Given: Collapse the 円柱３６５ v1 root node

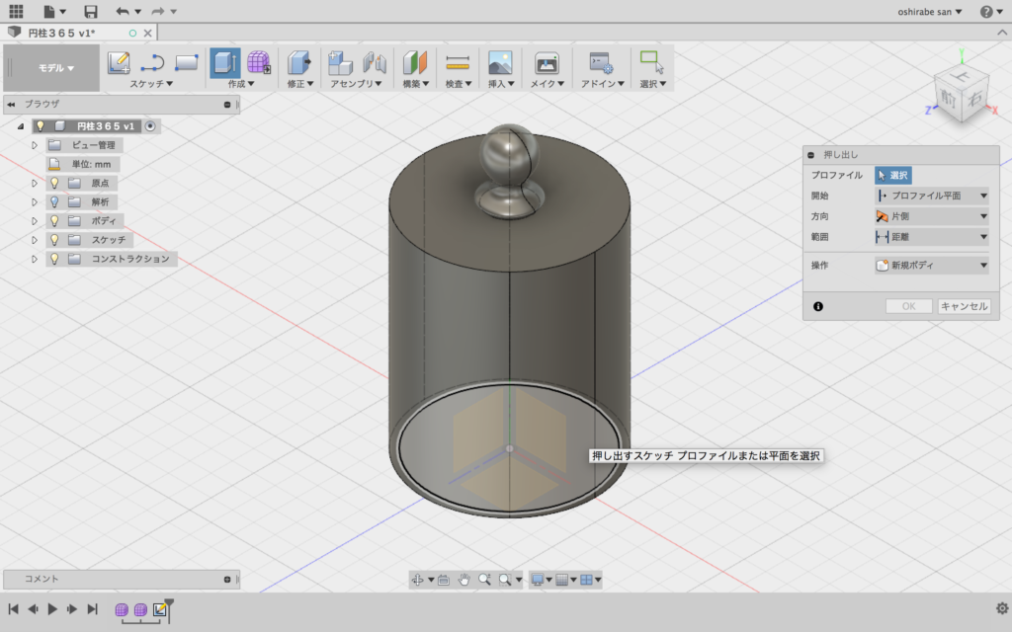Looking at the screenshot, I should [20, 126].
